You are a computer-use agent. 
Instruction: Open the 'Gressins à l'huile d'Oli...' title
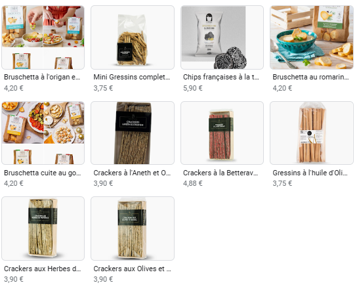click(x=310, y=173)
